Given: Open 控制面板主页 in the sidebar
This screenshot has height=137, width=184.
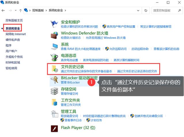Looking at the screenshot, I should tap(14, 20).
